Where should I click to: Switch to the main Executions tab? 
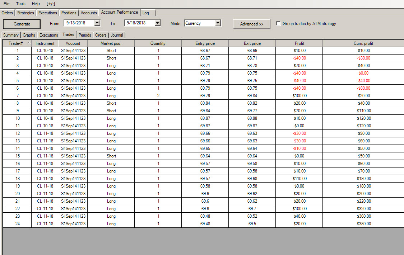48,13
